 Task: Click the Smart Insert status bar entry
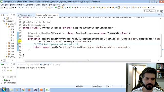click(97, 86)
